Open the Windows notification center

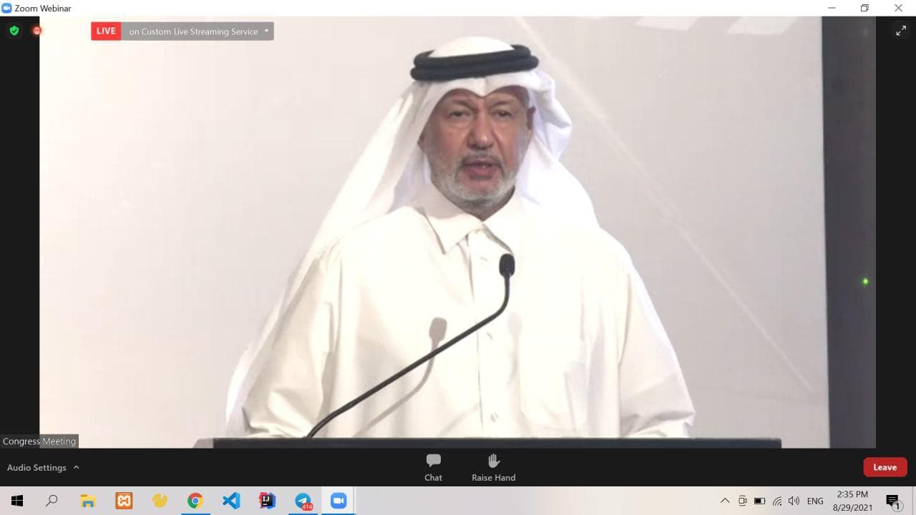coord(892,501)
